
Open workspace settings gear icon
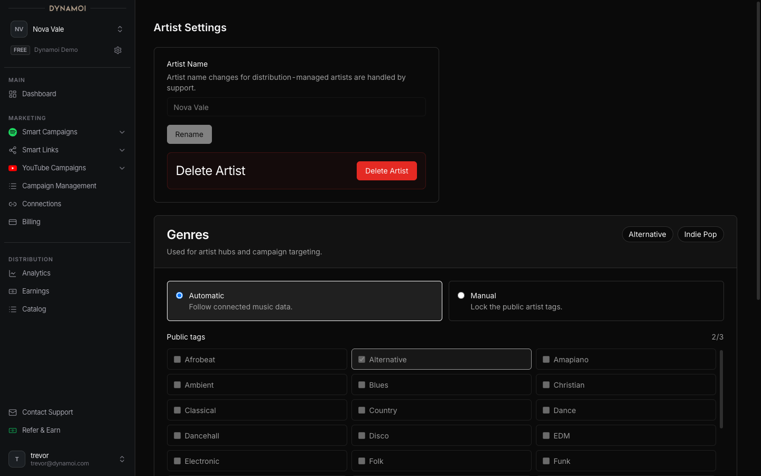[118, 50]
